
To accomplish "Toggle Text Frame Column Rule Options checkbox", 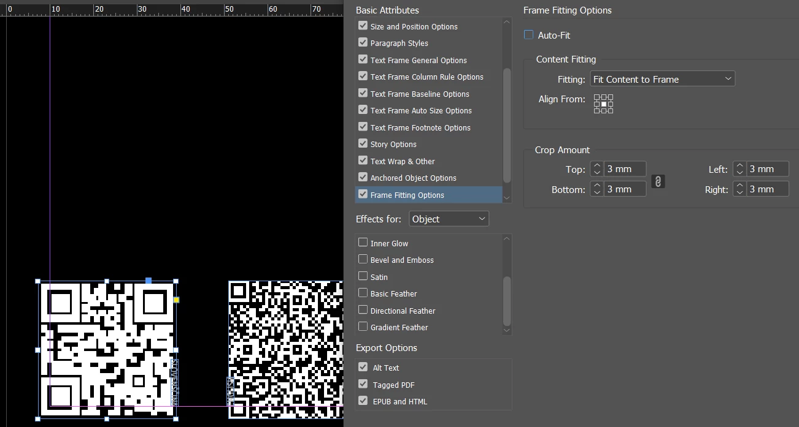I will coord(363,77).
